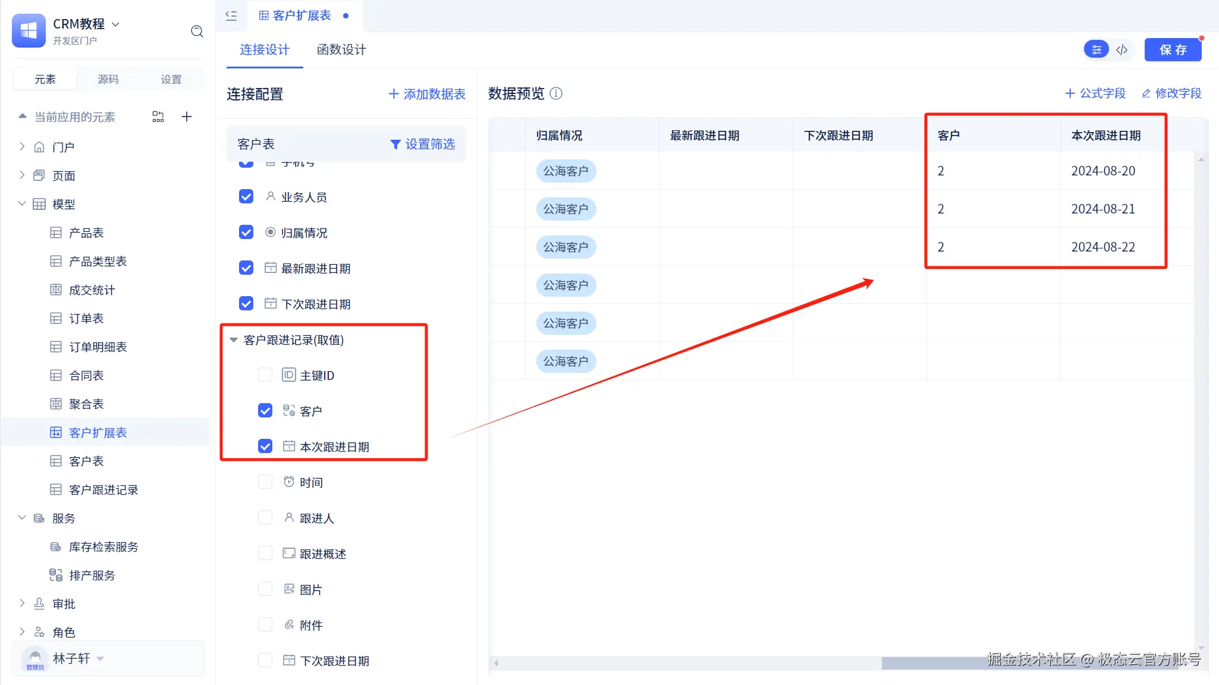
Task: Collapse the 客户跟进记录(取值) group
Action: click(x=234, y=340)
